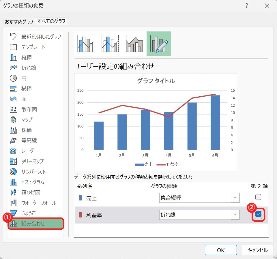Image resolution: width=277 pixels, height=259 pixels.
Task: Uncheck secondary axis for 利益率 series
Action: (x=258, y=214)
